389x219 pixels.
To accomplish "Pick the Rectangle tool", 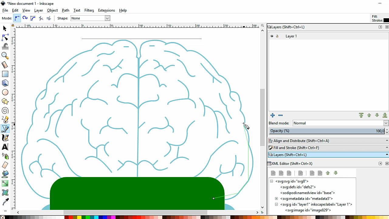I will coord(5,74).
